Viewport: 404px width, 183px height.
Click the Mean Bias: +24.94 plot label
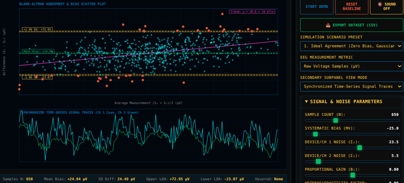(38, 51)
